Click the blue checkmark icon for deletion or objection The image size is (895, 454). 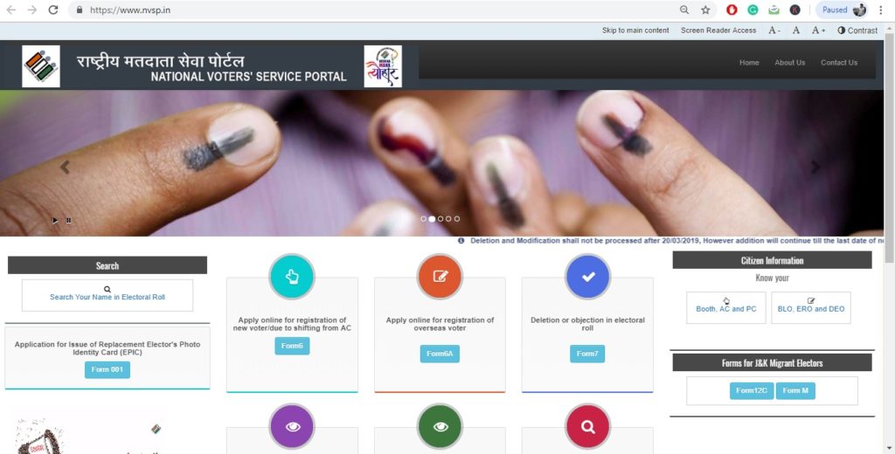pos(587,277)
